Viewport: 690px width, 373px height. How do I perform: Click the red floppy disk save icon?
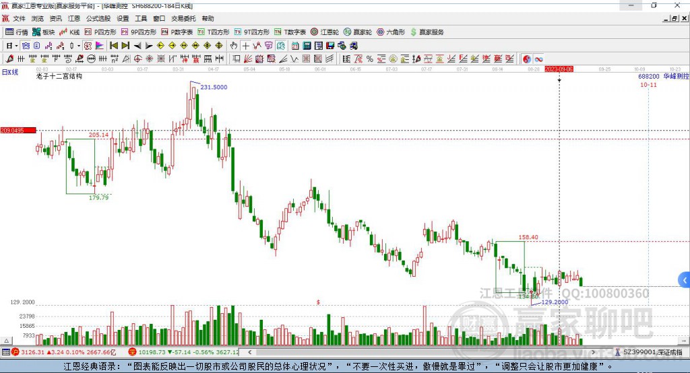330,46
